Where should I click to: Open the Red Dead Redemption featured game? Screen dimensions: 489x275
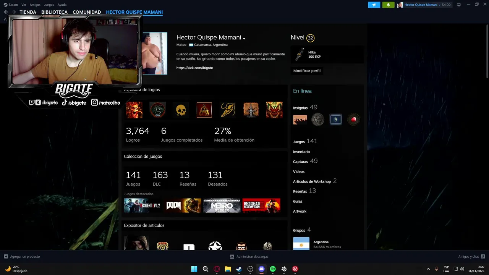(261, 205)
